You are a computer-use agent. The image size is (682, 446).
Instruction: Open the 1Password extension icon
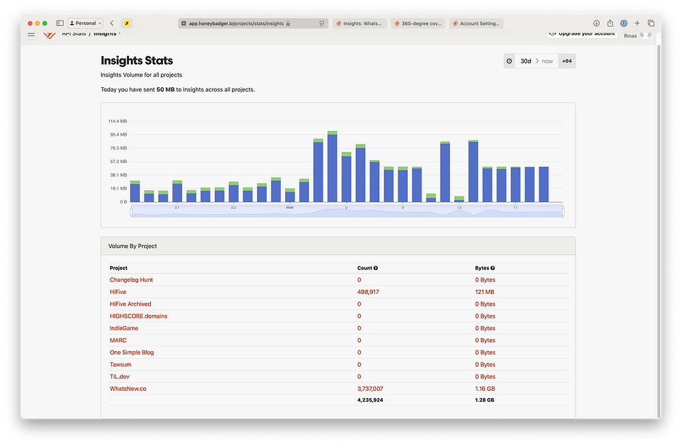click(624, 23)
